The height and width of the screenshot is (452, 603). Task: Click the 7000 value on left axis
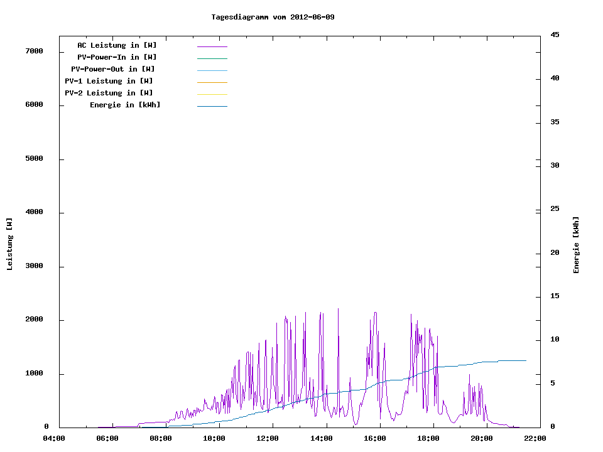[x=35, y=51]
